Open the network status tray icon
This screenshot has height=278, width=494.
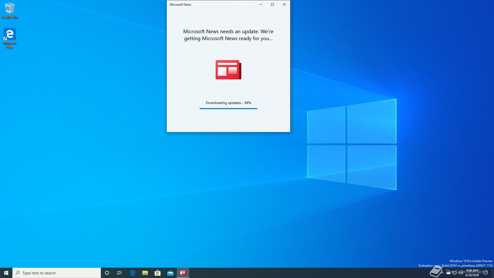pos(455,273)
